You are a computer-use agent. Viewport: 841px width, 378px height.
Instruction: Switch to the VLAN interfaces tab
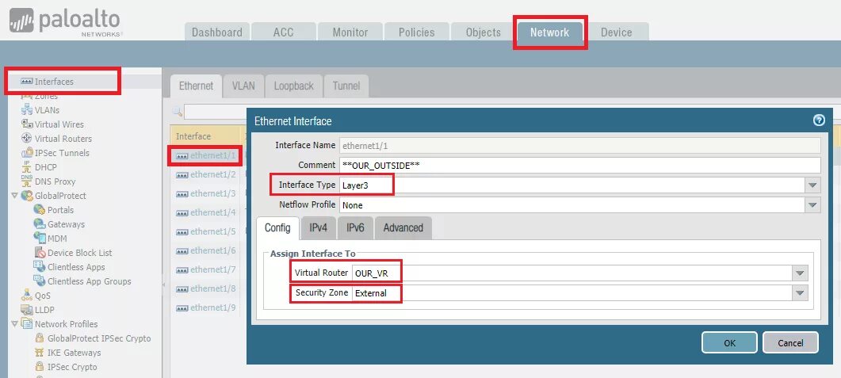(x=243, y=86)
